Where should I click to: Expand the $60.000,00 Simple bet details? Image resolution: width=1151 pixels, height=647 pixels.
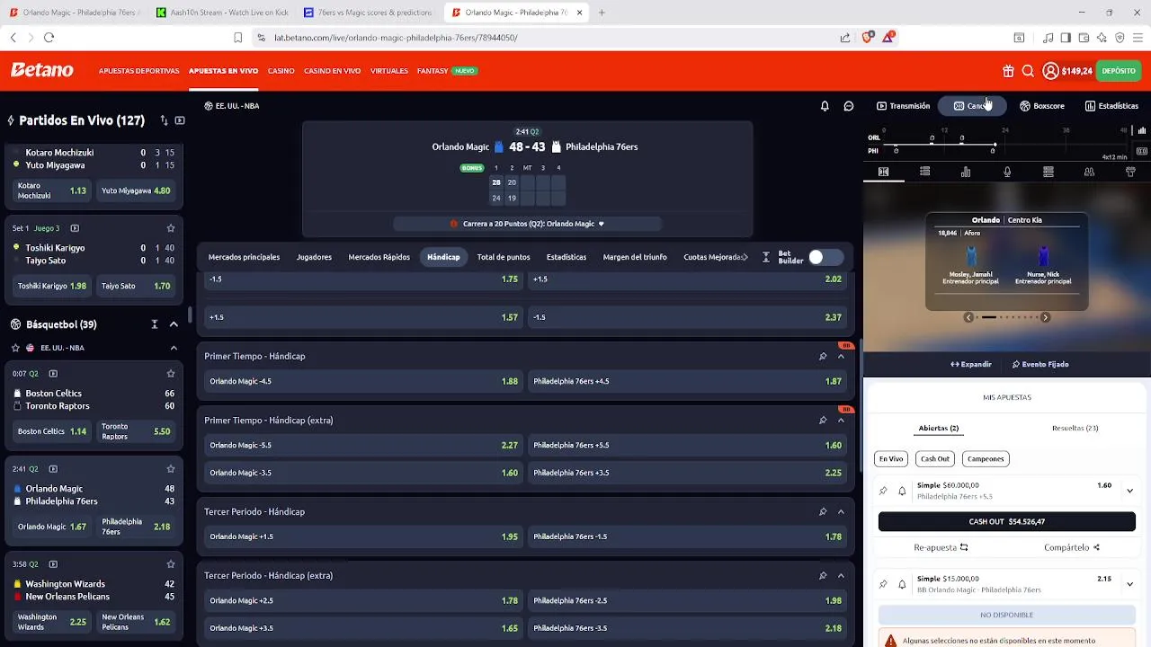point(1129,492)
